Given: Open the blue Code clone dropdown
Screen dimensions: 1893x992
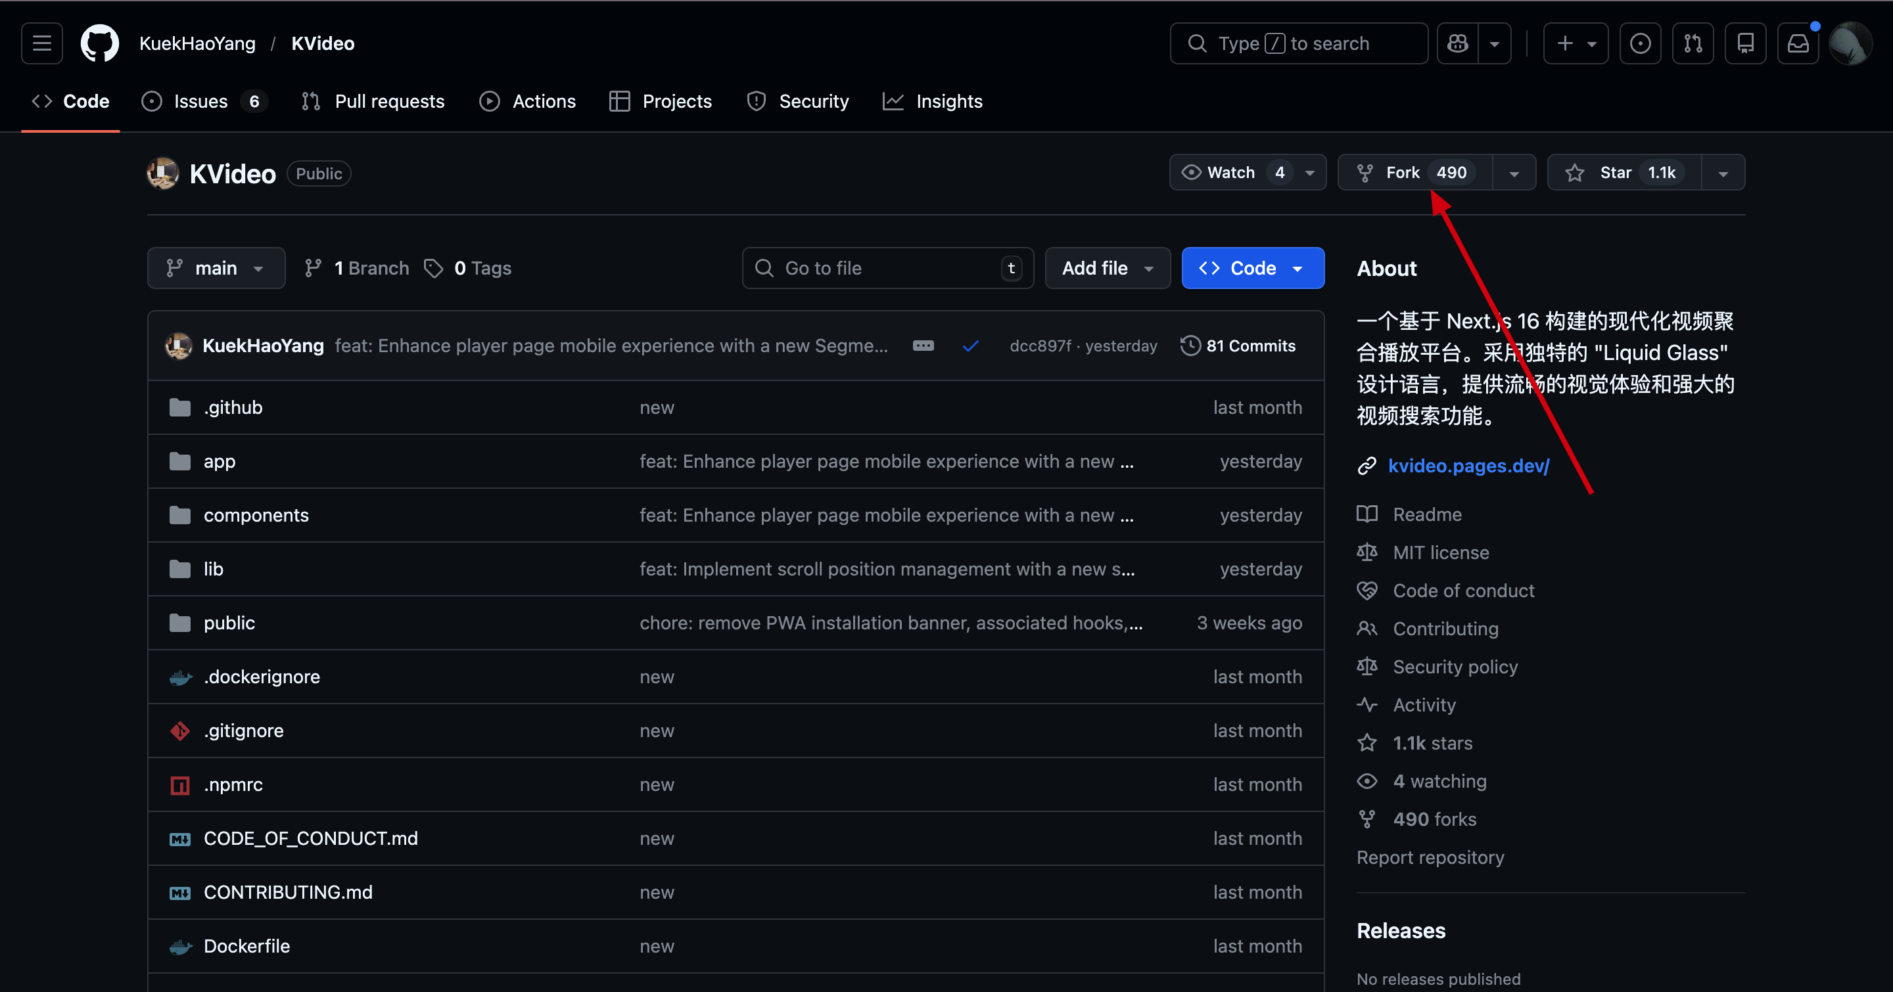Looking at the screenshot, I should pyautogui.click(x=1252, y=268).
